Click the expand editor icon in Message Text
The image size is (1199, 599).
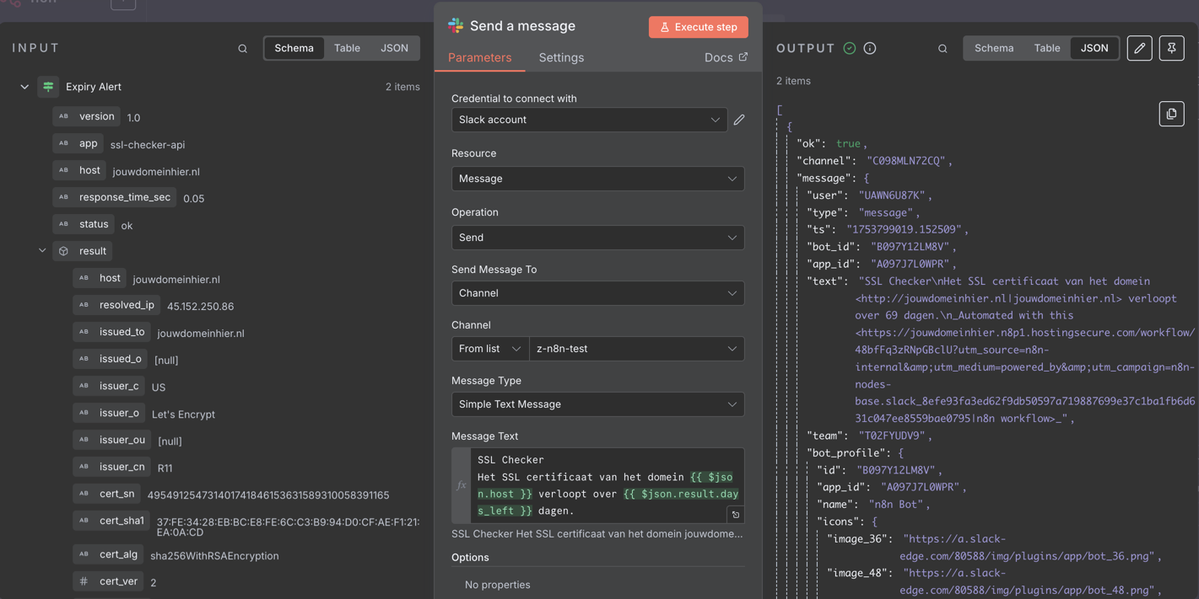[x=736, y=515]
